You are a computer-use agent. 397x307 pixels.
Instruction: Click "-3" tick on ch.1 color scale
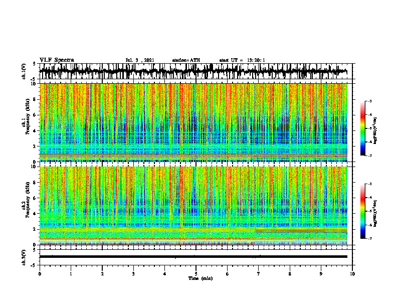370,101
